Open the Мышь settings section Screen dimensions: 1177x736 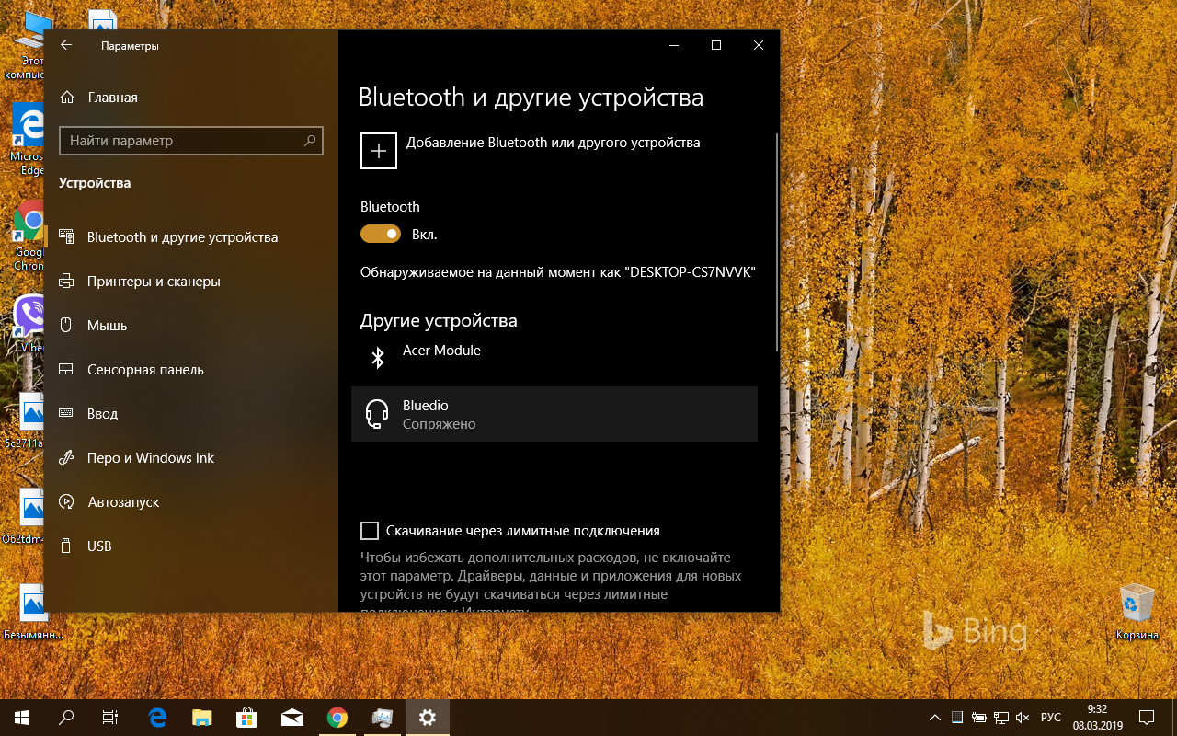click(x=191, y=326)
